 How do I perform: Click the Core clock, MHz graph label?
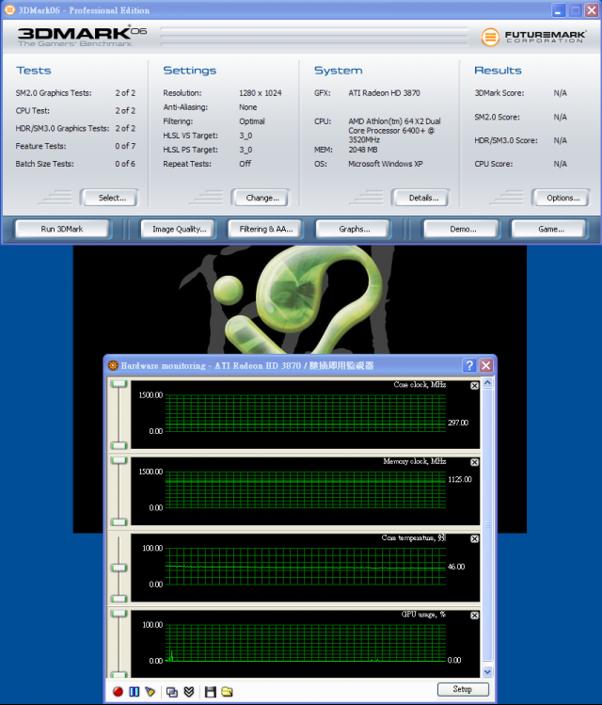(420, 384)
